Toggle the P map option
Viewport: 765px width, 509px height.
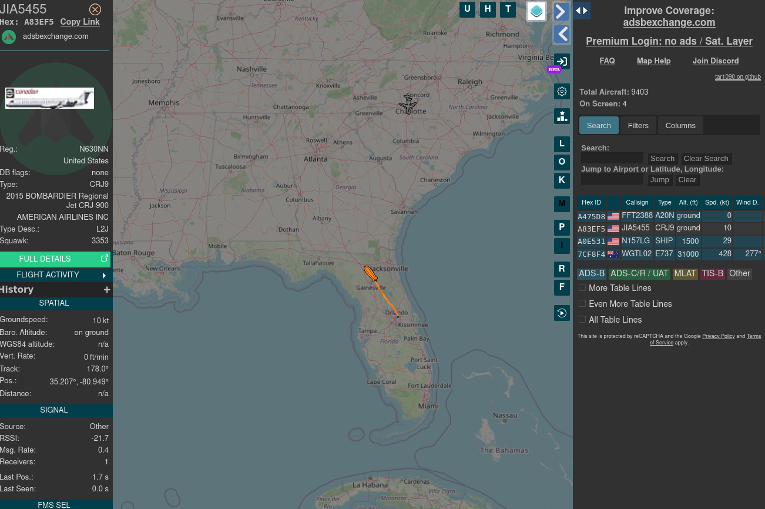click(562, 227)
